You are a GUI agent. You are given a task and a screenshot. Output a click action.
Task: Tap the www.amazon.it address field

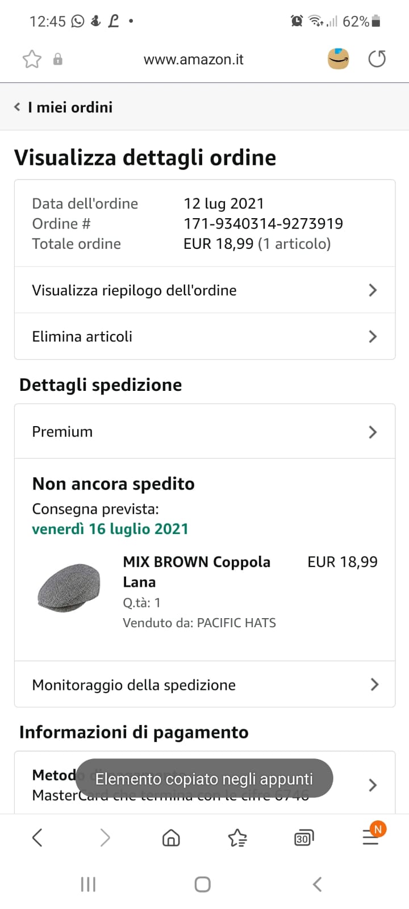(193, 59)
